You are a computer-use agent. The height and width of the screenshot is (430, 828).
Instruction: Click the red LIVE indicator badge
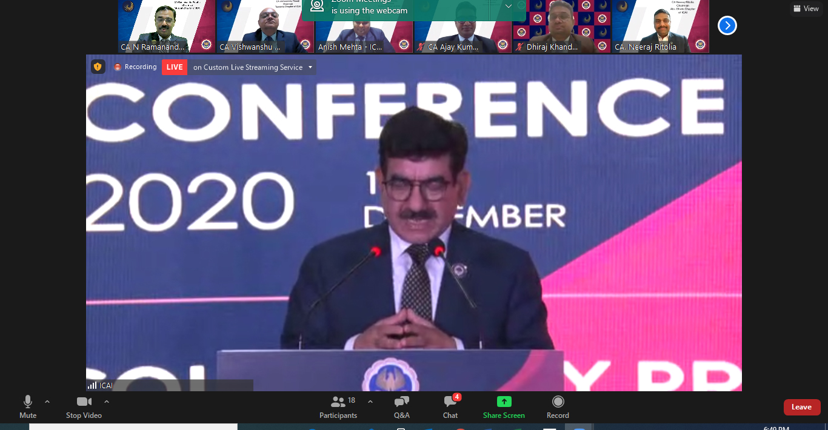pyautogui.click(x=175, y=67)
